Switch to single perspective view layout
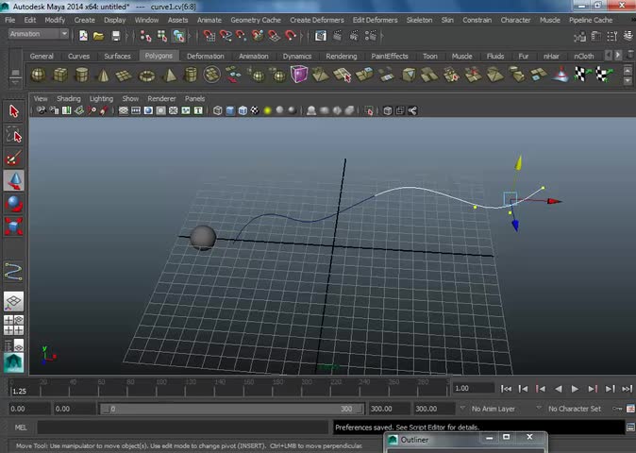Viewport: 636px width, 453px height. pyautogui.click(x=13, y=302)
